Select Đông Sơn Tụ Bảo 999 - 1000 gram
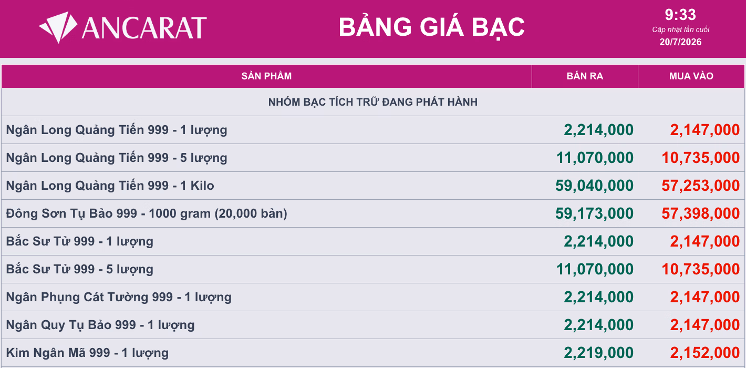Viewport: 746px width, 368px height. (373, 213)
